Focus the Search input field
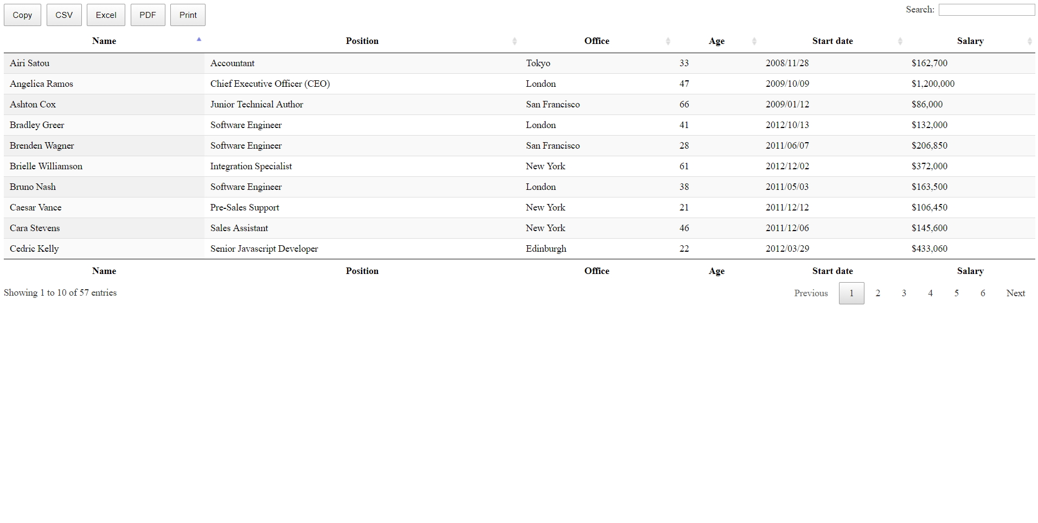The height and width of the screenshot is (523, 1038). [x=986, y=10]
